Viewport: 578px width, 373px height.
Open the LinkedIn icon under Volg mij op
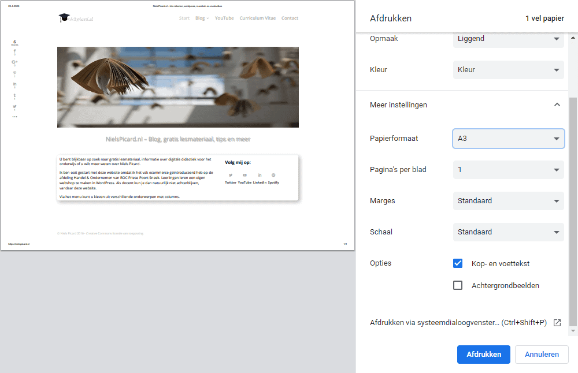click(x=260, y=175)
